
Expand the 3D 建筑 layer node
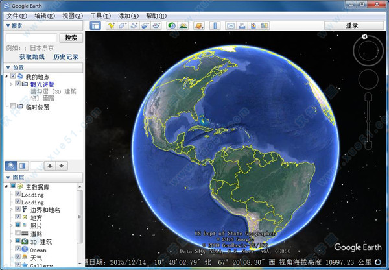(11, 241)
